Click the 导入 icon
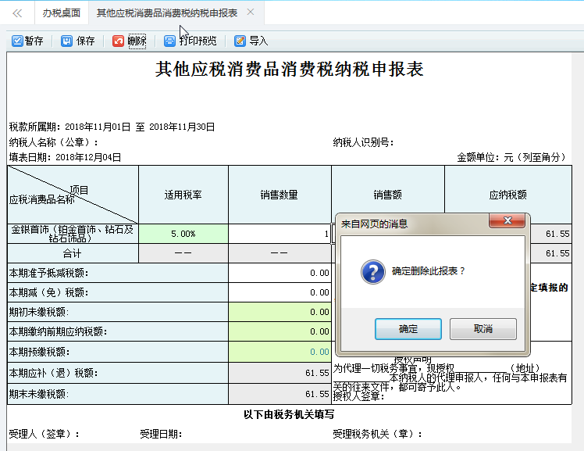Screen dimensions: 584x451 click(240, 41)
